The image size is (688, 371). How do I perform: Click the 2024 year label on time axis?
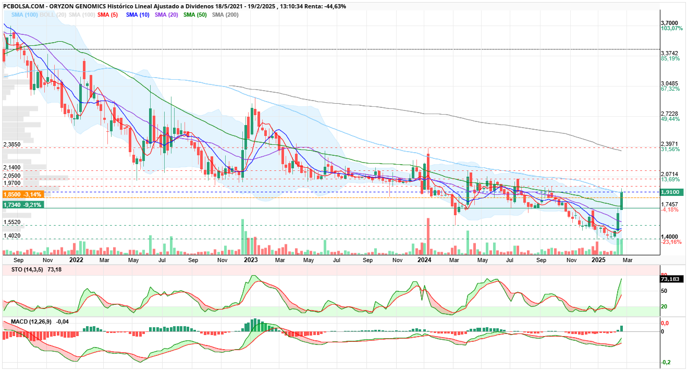coord(424,259)
